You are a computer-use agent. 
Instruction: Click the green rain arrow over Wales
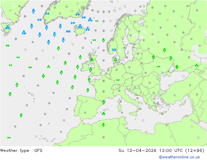pos(90,70)
